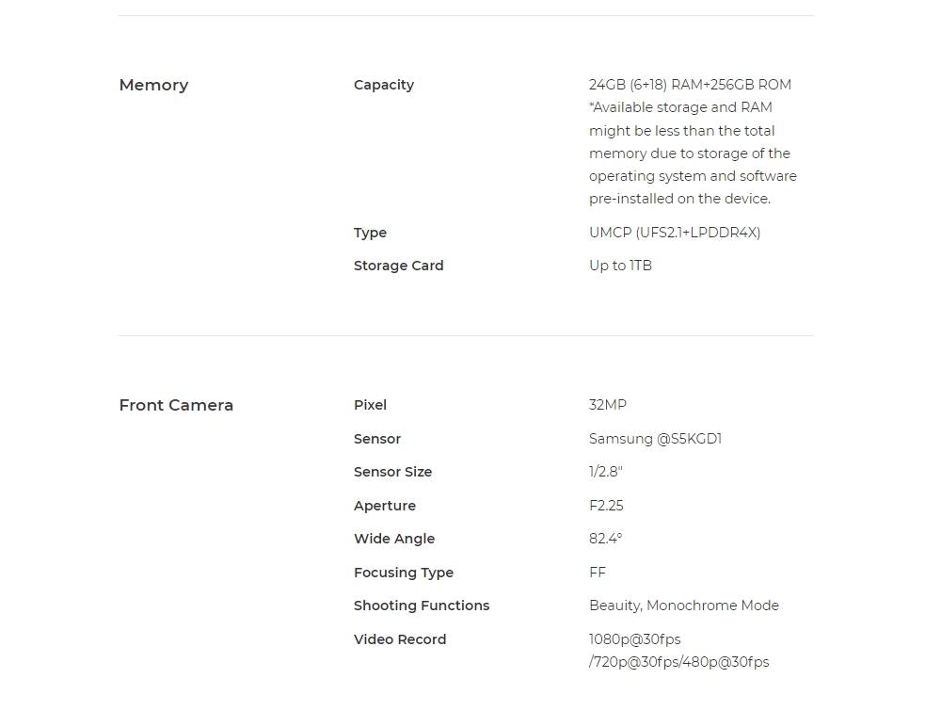941x727 pixels.
Task: Select the F2.25 aperture value
Action: [605, 506]
